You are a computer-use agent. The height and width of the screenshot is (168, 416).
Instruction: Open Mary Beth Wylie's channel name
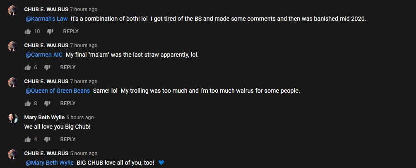(44, 117)
